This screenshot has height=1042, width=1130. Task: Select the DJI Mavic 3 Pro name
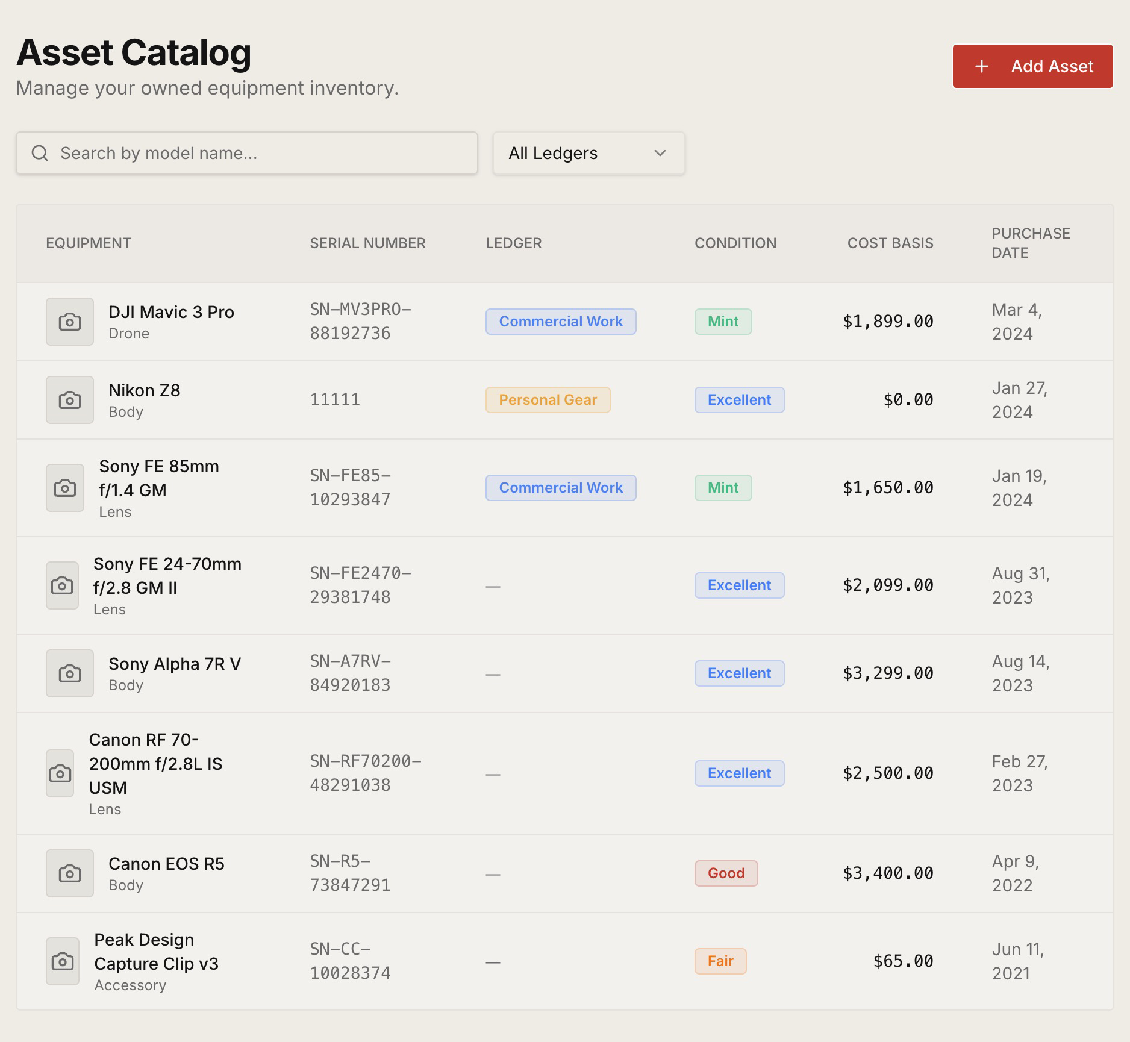point(171,312)
